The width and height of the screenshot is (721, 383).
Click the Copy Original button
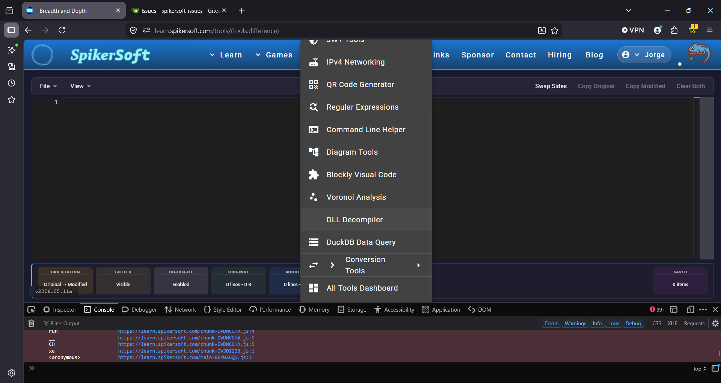596,86
